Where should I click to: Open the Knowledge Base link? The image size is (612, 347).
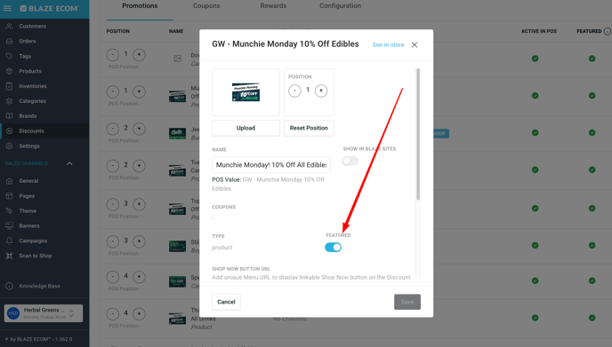pyautogui.click(x=39, y=286)
